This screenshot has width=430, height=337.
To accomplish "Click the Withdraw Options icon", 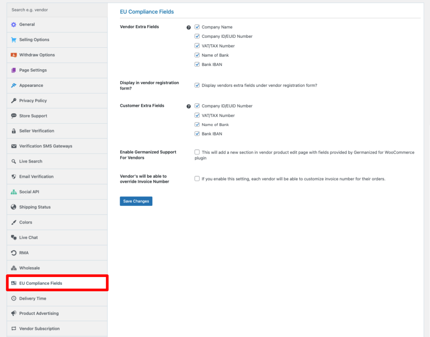I will click(13, 55).
